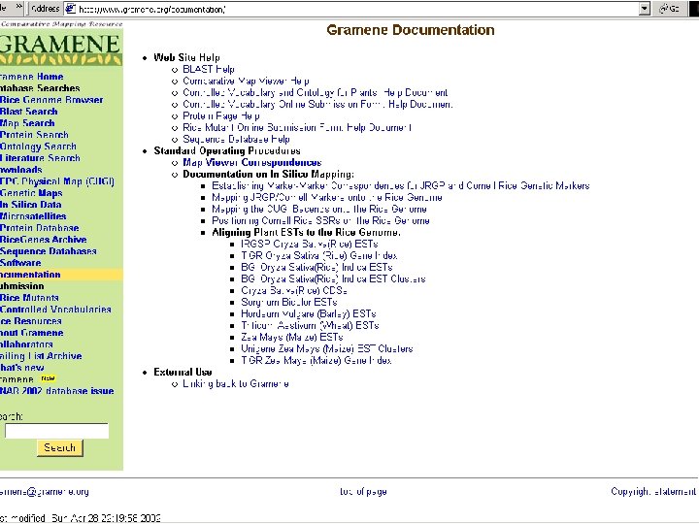The height and width of the screenshot is (524, 699).
Task: Click the Go button beside the address bar
Action: coord(670,9)
